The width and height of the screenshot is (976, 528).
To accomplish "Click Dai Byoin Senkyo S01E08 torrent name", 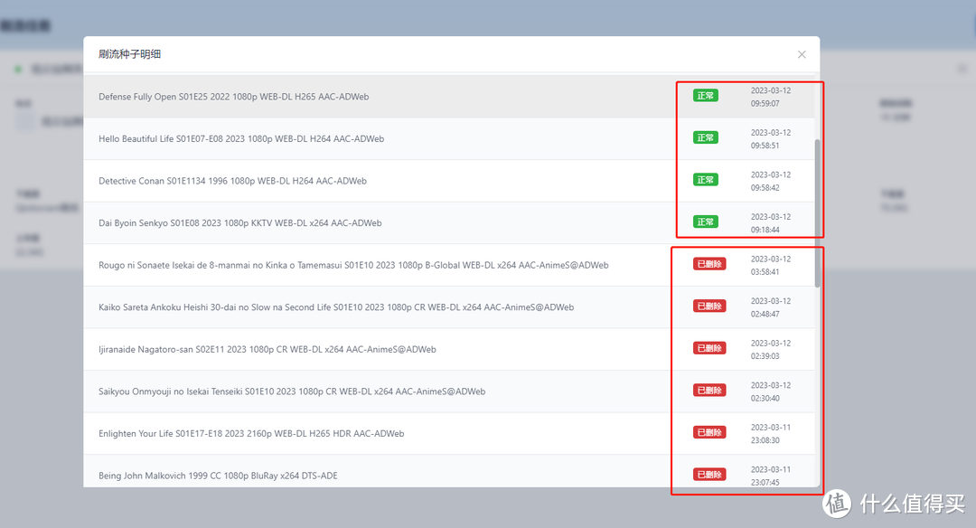I will (x=239, y=222).
